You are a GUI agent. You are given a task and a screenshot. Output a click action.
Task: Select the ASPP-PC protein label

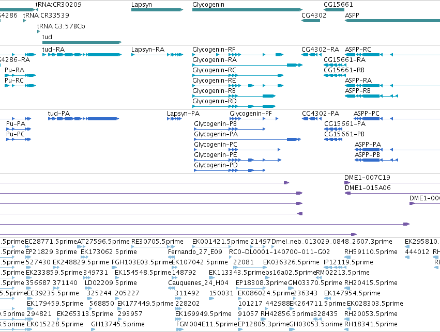tap(367, 114)
